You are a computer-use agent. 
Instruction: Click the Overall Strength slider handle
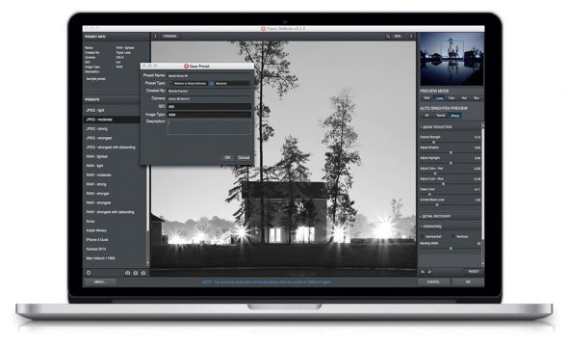[x=433, y=143]
